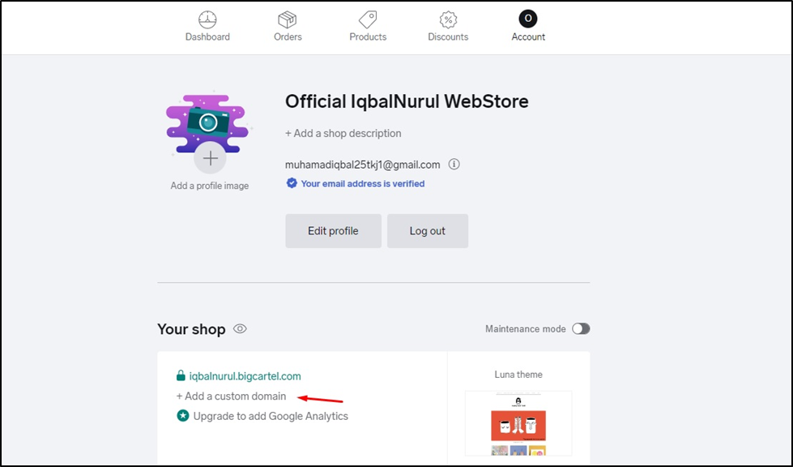Click the green lock icon by shop URL
The width and height of the screenshot is (793, 467).
(181, 375)
